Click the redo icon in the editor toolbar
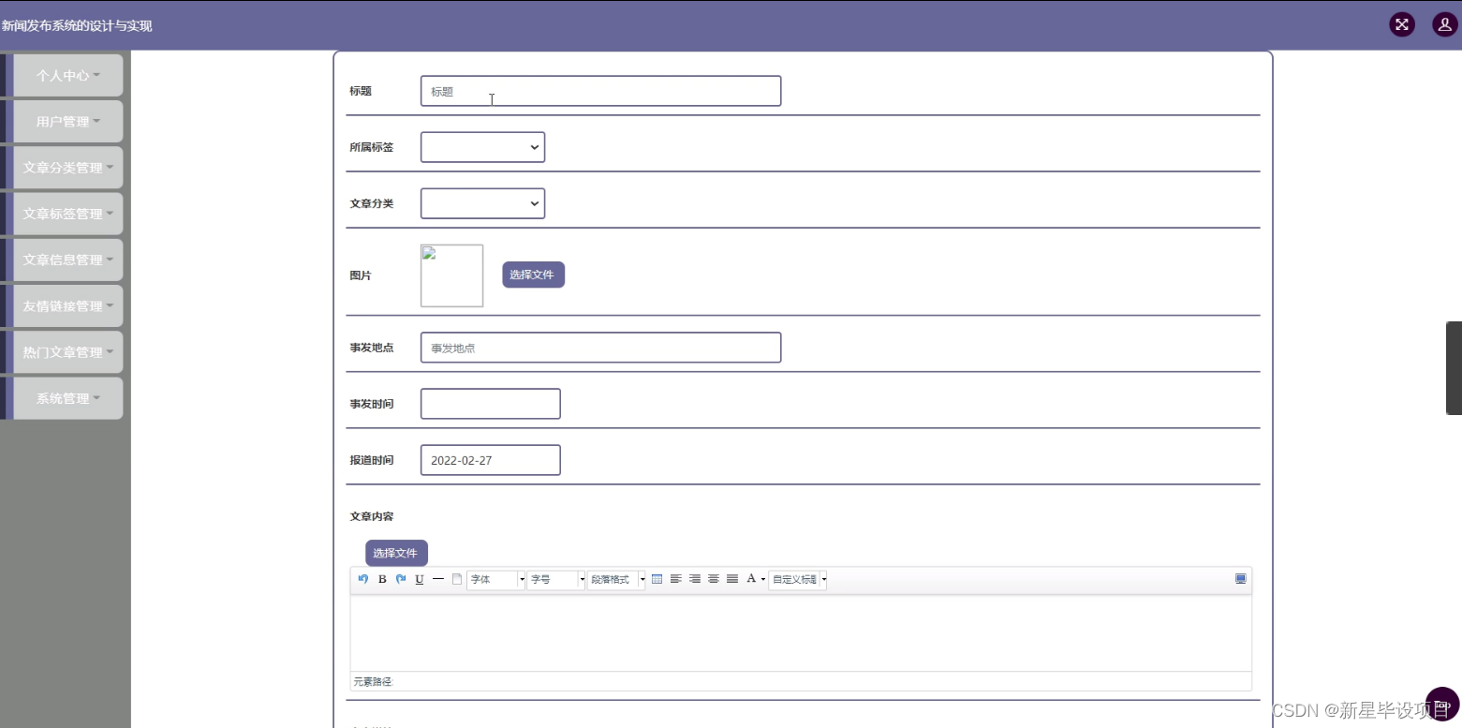Image resolution: width=1462 pixels, height=728 pixels. [401, 579]
